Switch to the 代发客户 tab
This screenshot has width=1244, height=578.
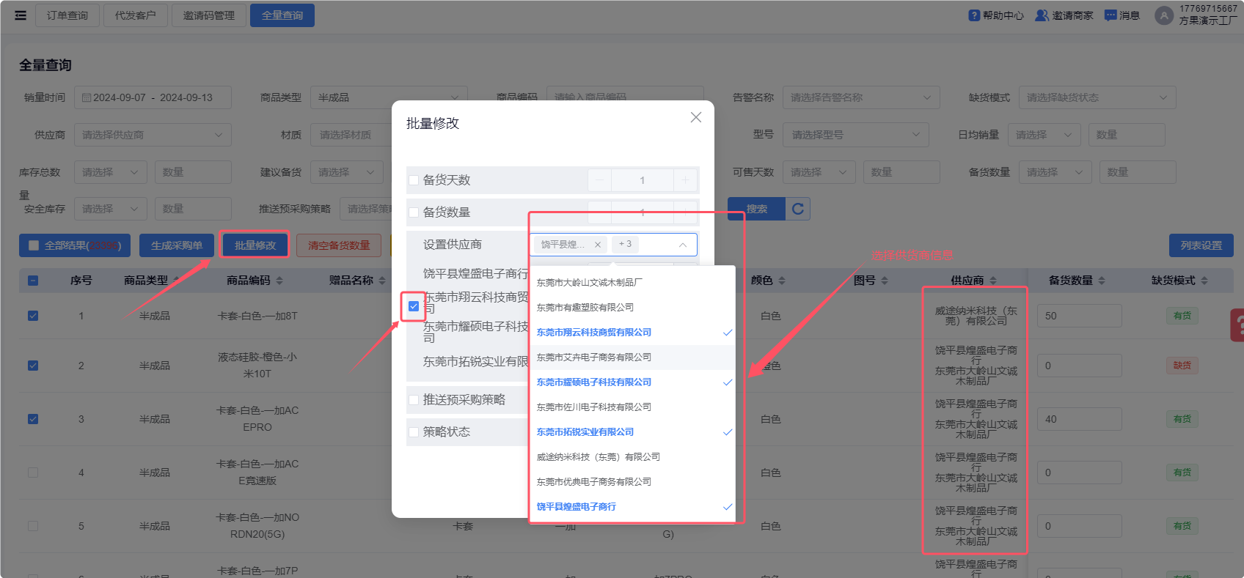(x=136, y=15)
